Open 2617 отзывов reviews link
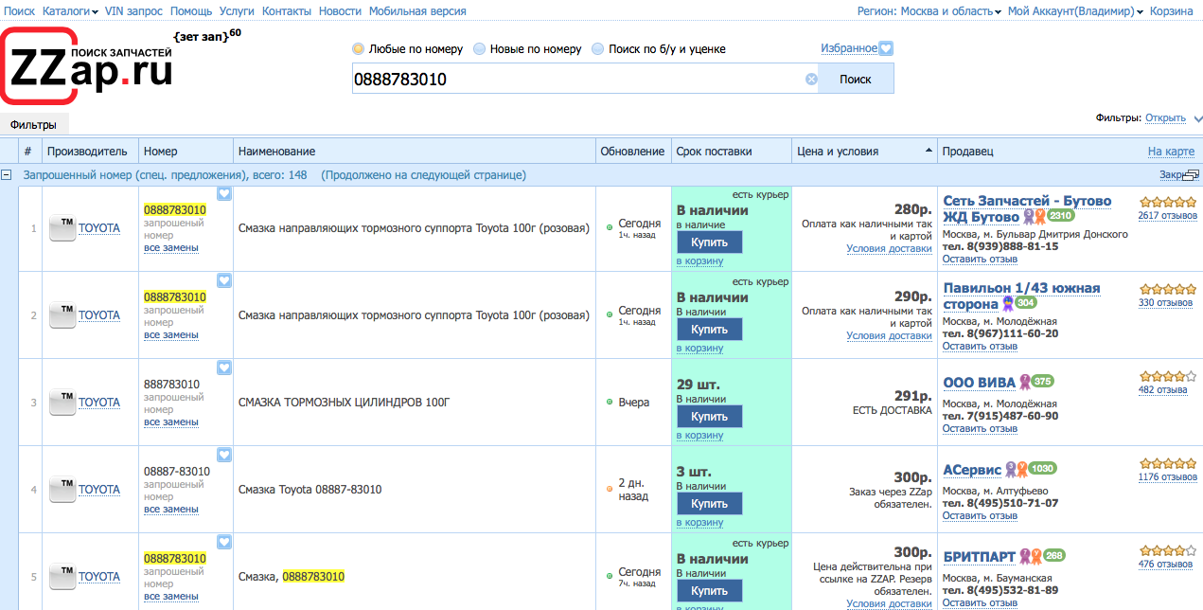The height and width of the screenshot is (610, 1203). point(1167,216)
